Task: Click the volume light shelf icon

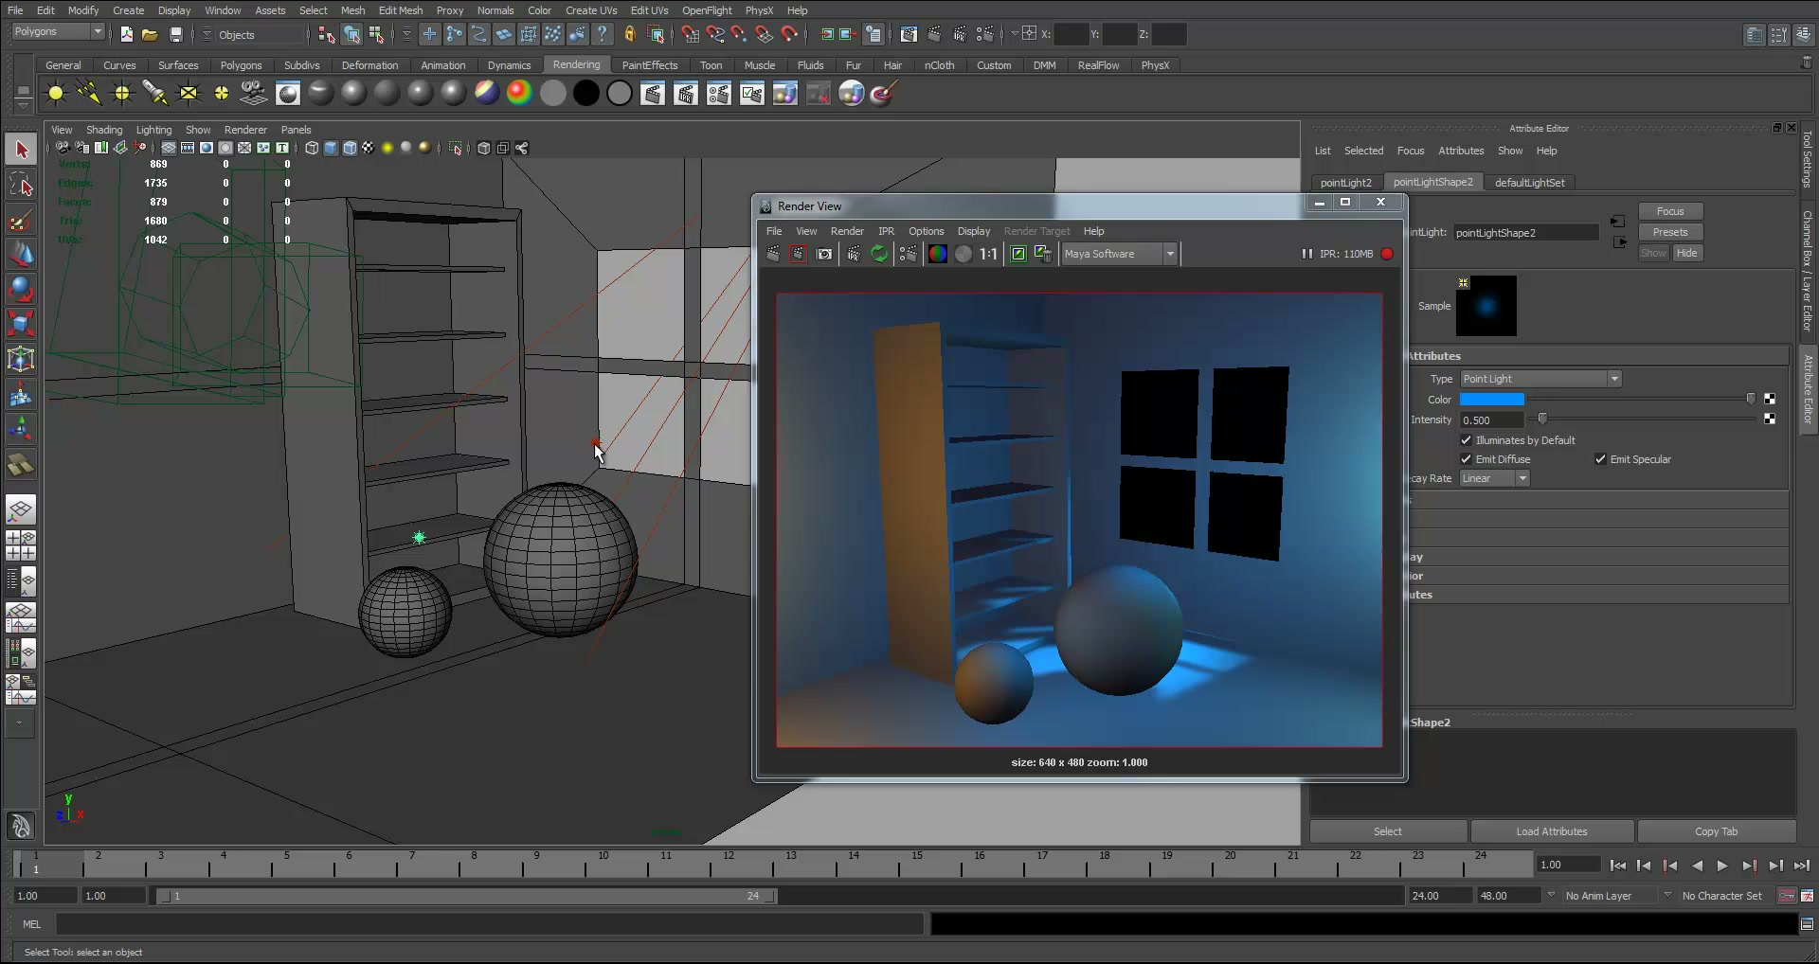Action: [221, 93]
